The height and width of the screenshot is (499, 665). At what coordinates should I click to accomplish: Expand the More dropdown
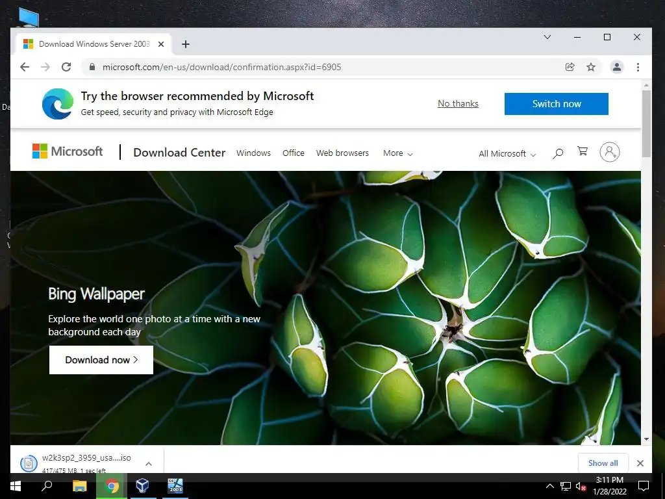click(x=398, y=153)
